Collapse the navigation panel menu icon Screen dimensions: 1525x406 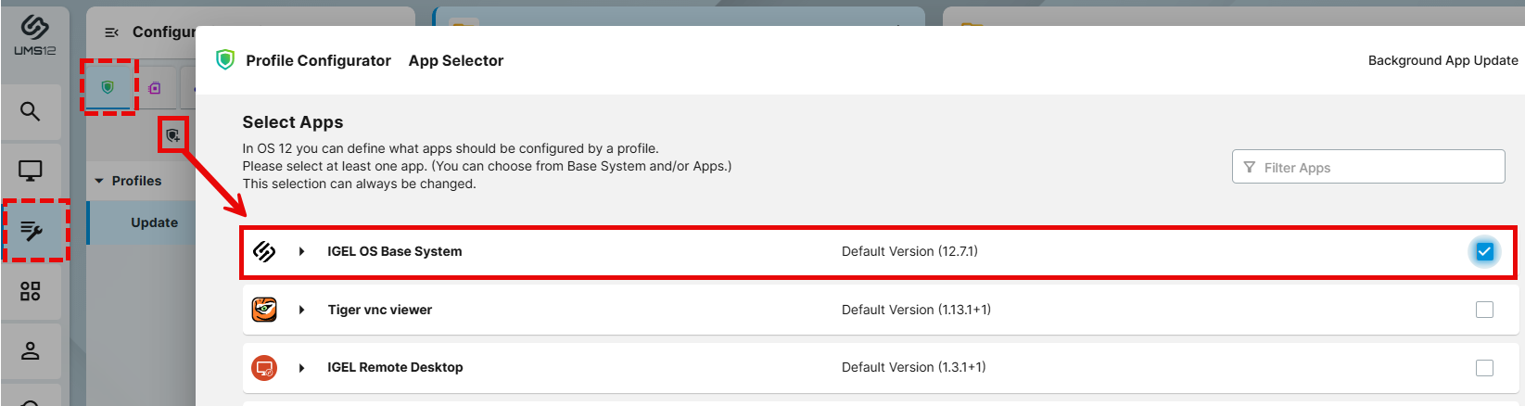tap(111, 32)
